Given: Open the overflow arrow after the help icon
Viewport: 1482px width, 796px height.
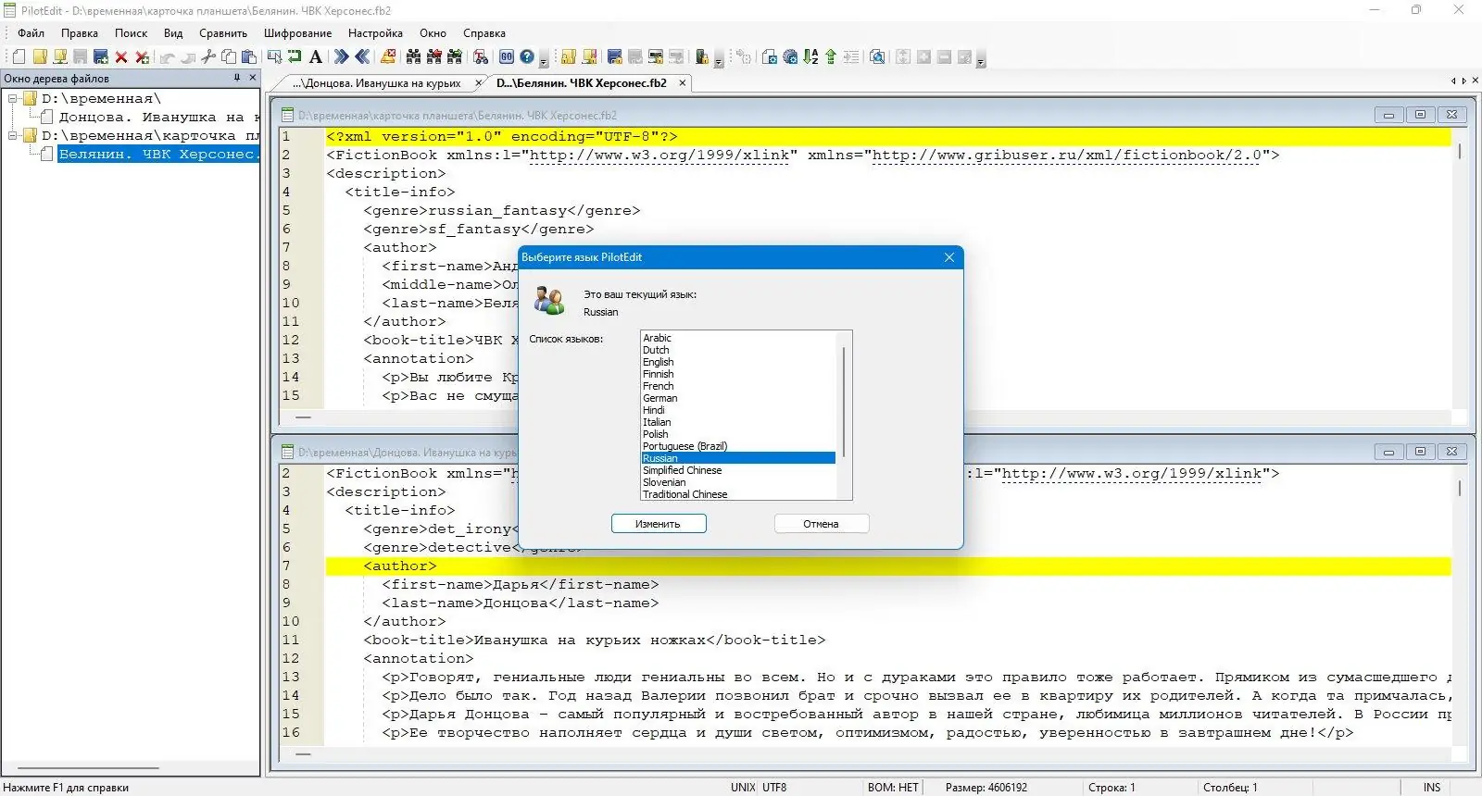Looking at the screenshot, I should [x=544, y=60].
